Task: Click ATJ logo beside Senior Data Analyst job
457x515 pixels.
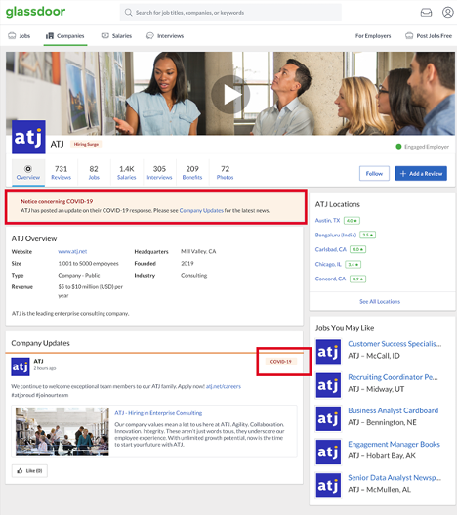Action: (328, 486)
